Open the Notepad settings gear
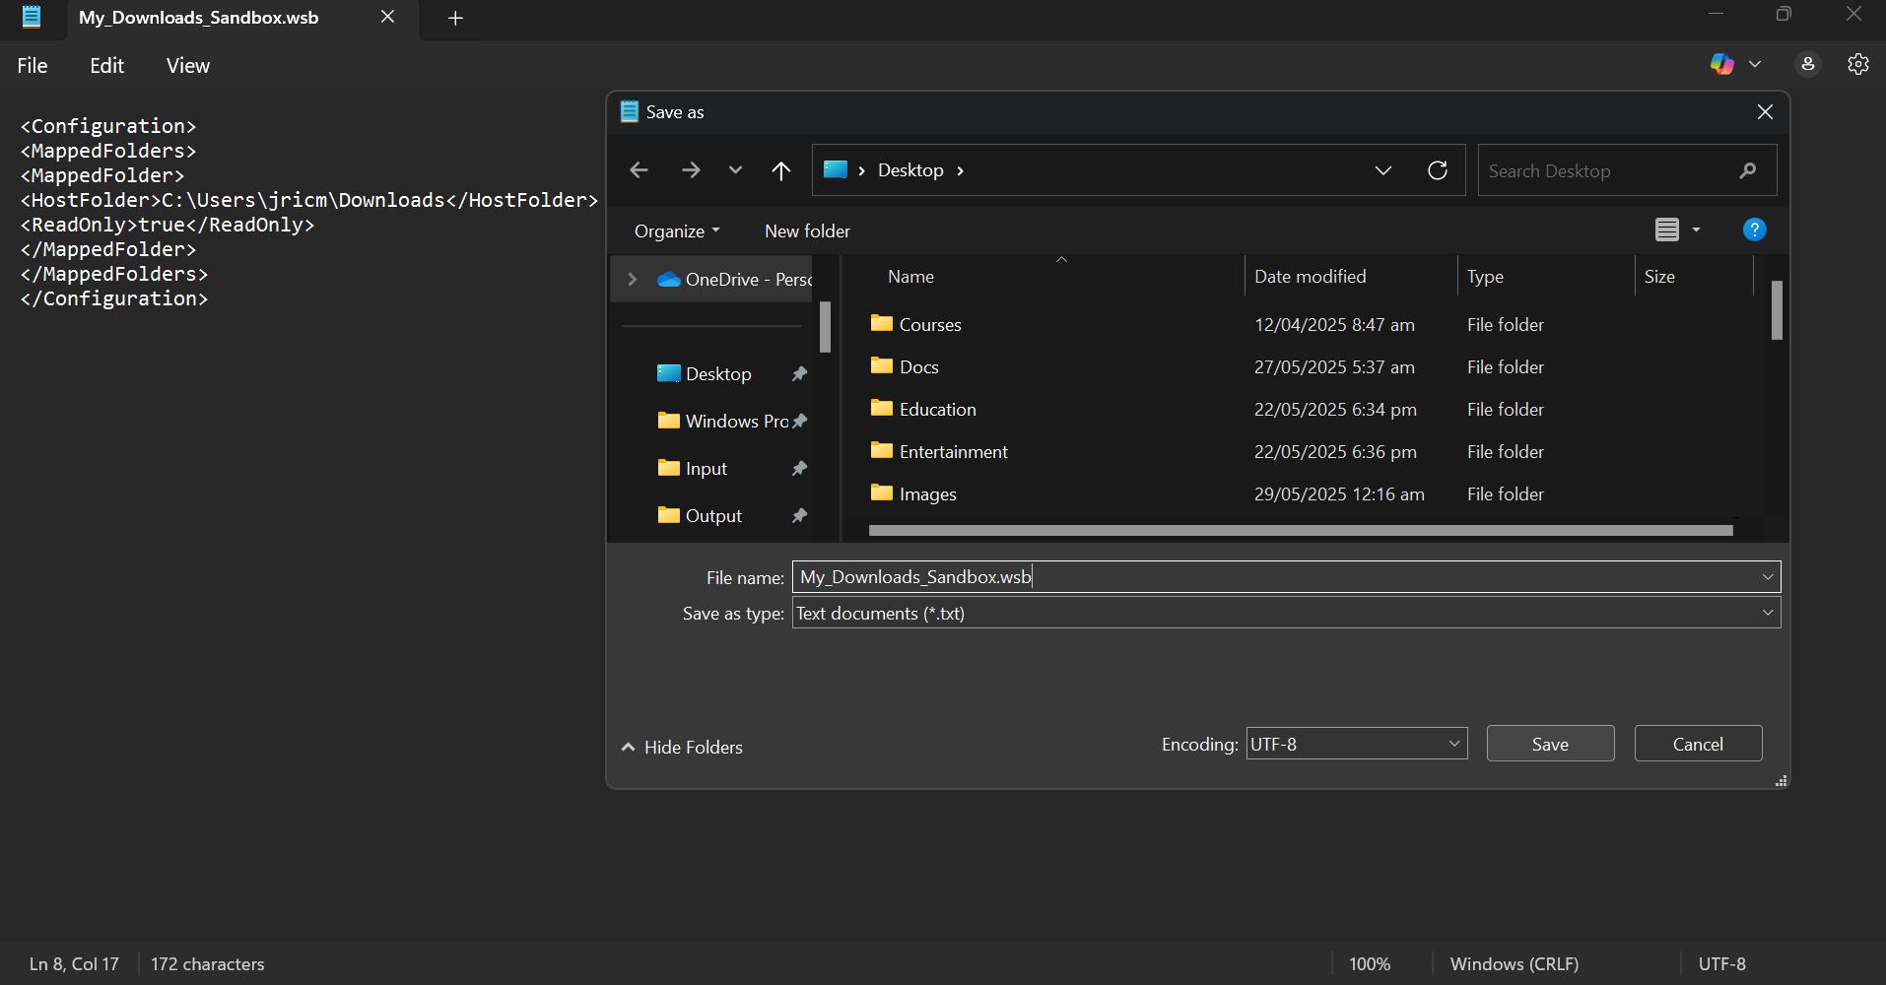Image resolution: width=1886 pixels, height=985 pixels. click(x=1858, y=64)
